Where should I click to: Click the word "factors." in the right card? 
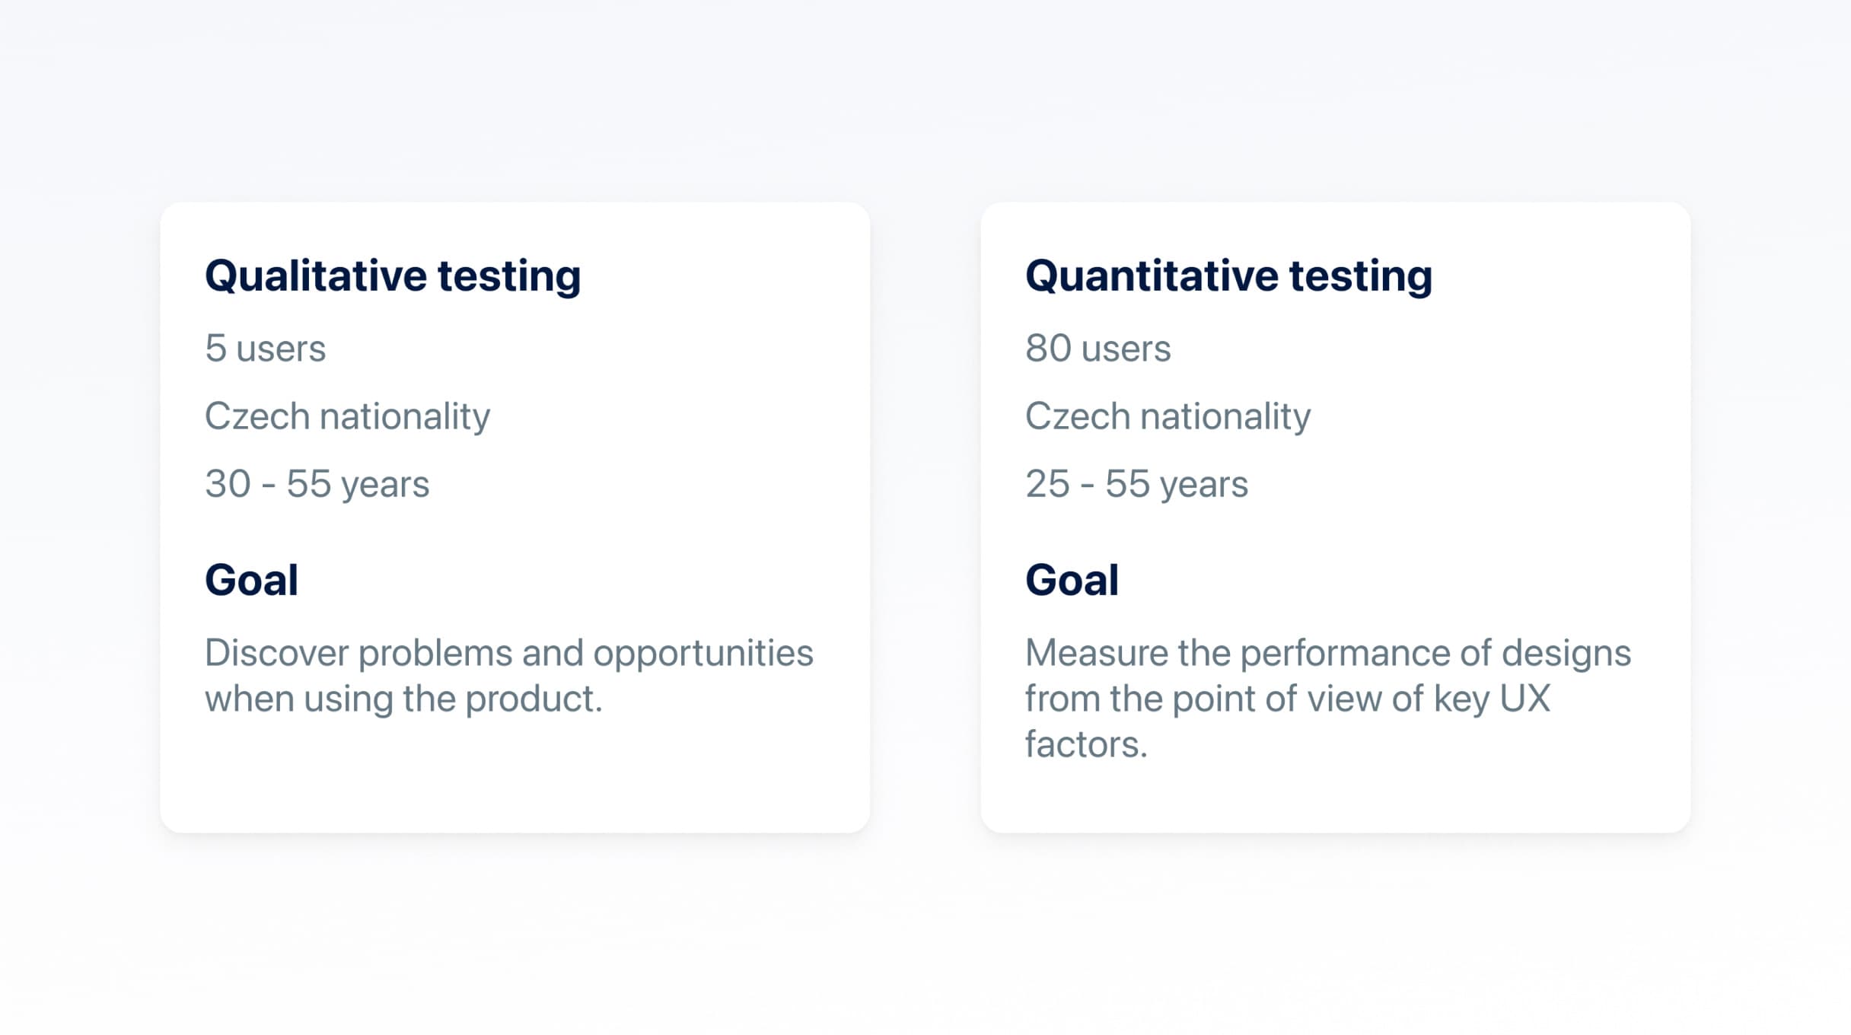(1086, 744)
